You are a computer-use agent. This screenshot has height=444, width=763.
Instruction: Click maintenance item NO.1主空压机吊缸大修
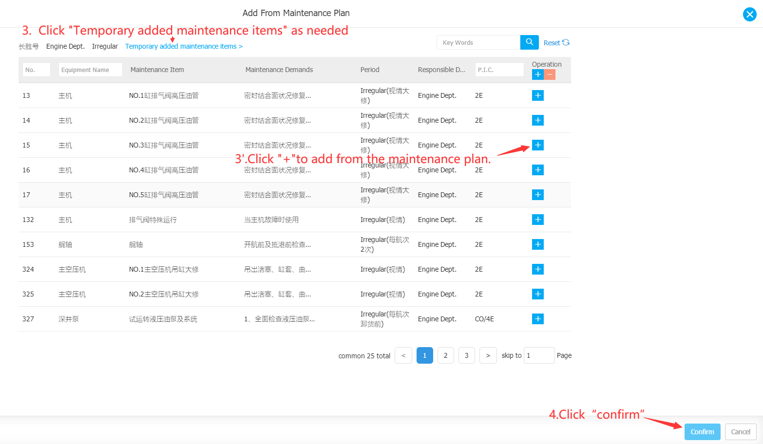pyautogui.click(x=164, y=269)
